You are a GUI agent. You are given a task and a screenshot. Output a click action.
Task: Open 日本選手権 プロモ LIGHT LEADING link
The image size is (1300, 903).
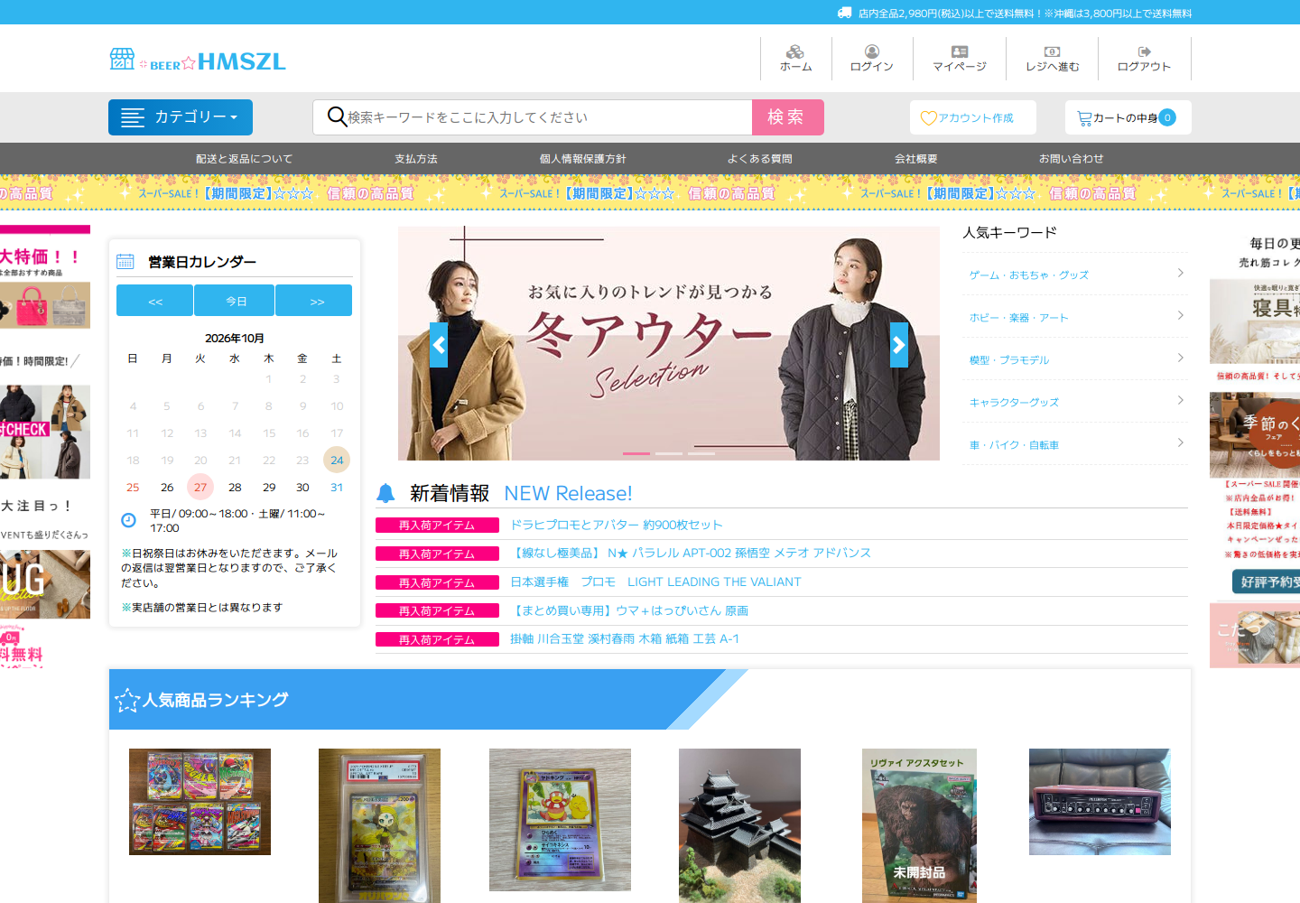pos(656,582)
